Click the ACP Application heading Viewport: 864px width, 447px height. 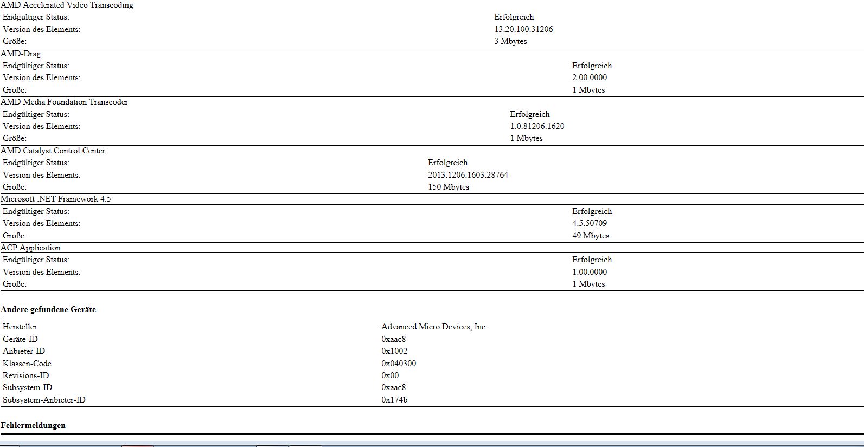click(30, 248)
